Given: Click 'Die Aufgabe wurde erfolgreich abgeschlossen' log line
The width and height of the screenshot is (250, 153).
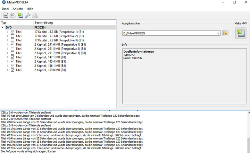Looking at the screenshot, I should 28,151.
